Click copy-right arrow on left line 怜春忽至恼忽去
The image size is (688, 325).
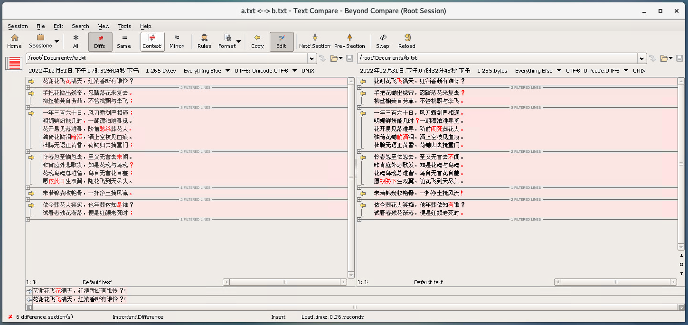pyautogui.click(x=31, y=157)
